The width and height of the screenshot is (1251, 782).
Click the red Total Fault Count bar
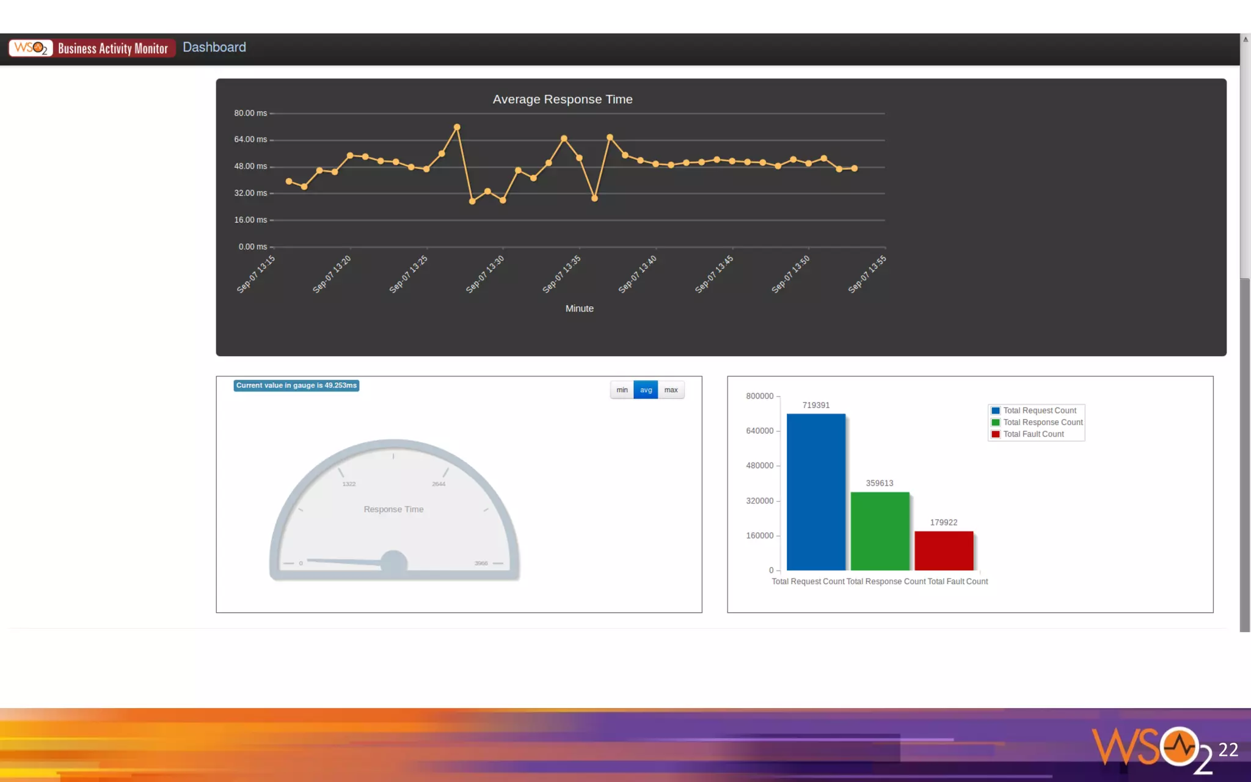944,550
